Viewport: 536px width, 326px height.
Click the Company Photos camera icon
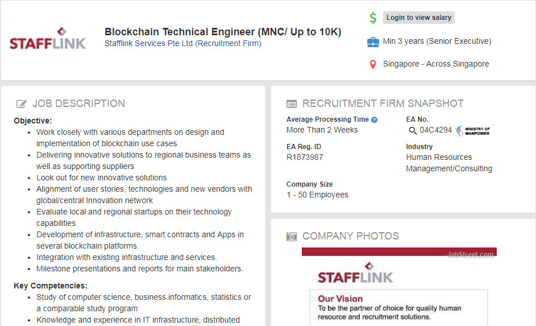click(292, 237)
